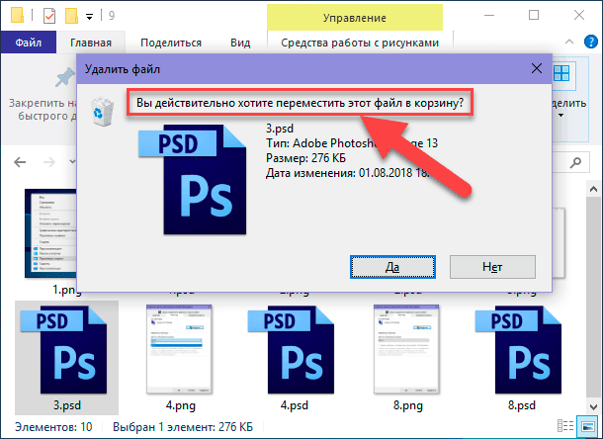Go forward with the forward arrow
This screenshot has width=603, height=439.
[48, 162]
